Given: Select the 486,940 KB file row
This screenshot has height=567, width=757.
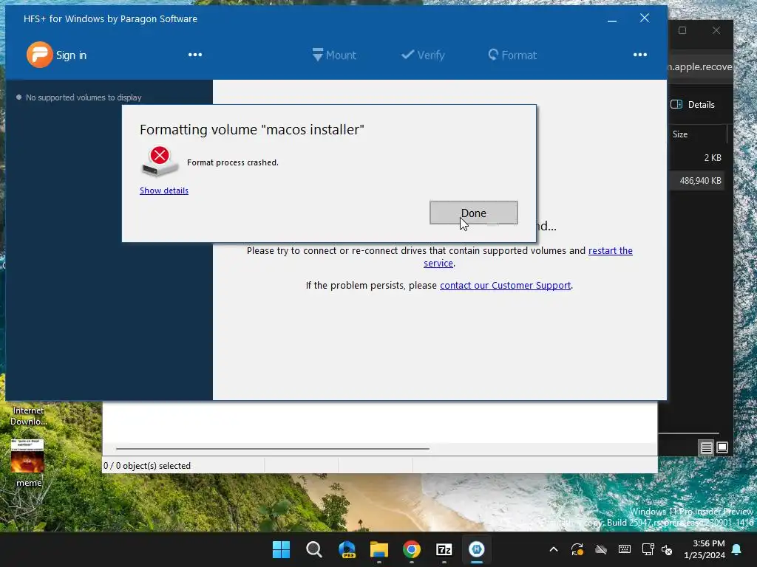Looking at the screenshot, I should 696,181.
